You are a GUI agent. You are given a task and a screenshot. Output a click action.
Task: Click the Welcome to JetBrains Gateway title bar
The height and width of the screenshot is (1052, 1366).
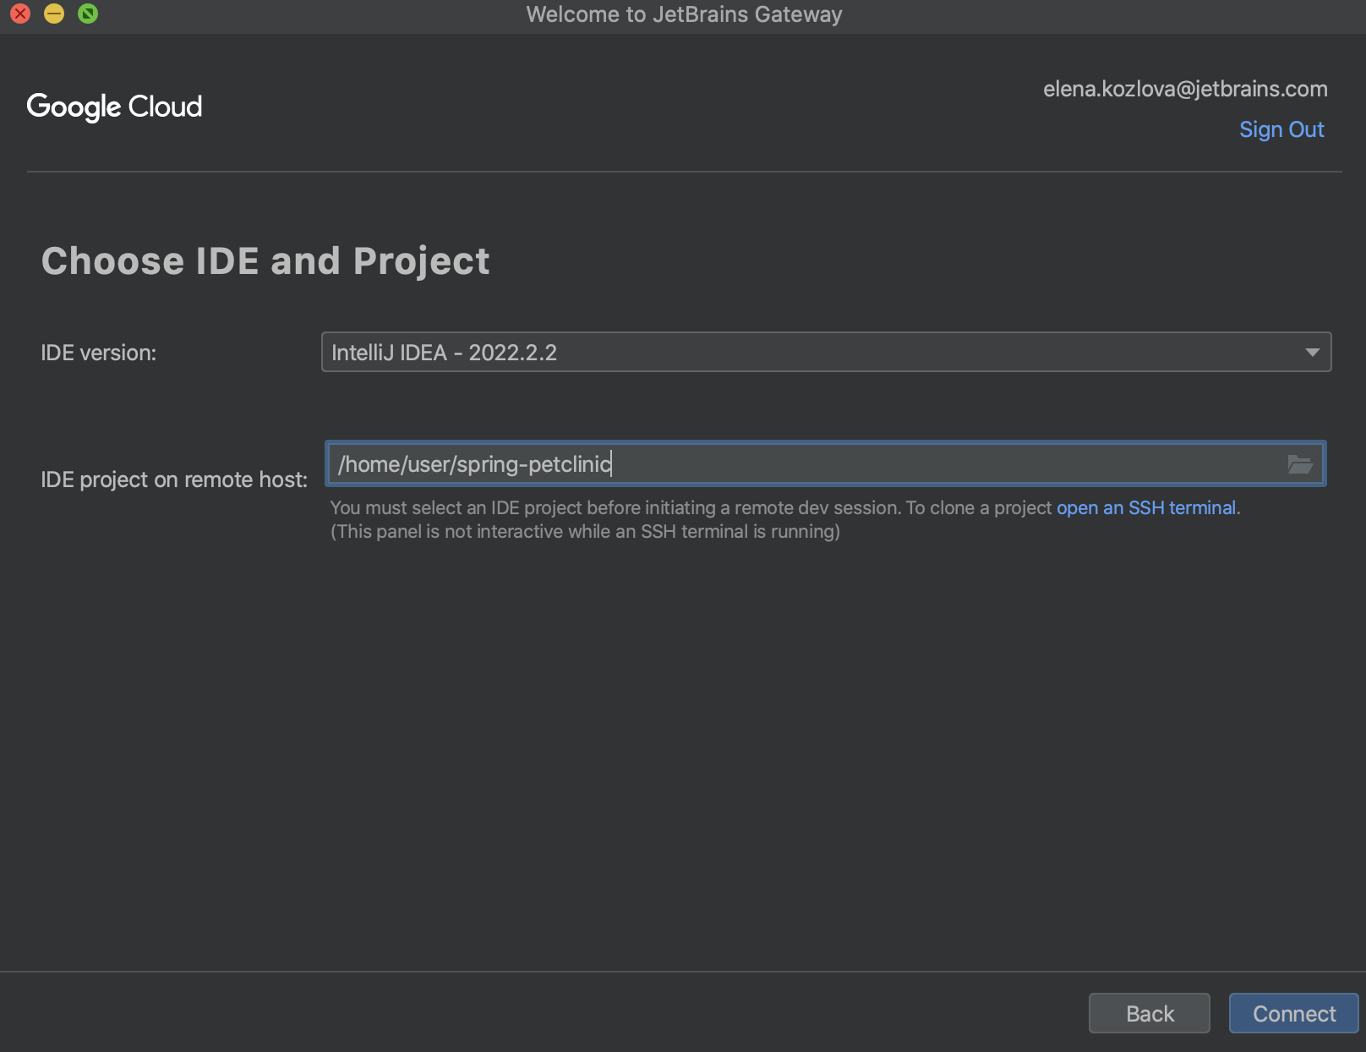[683, 14]
